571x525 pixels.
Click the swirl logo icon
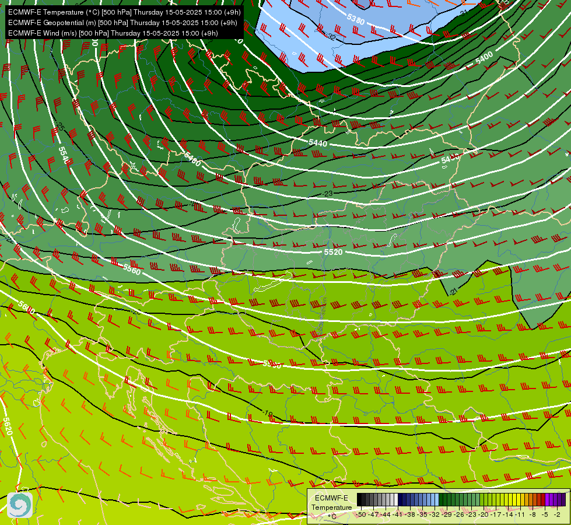point(20,505)
